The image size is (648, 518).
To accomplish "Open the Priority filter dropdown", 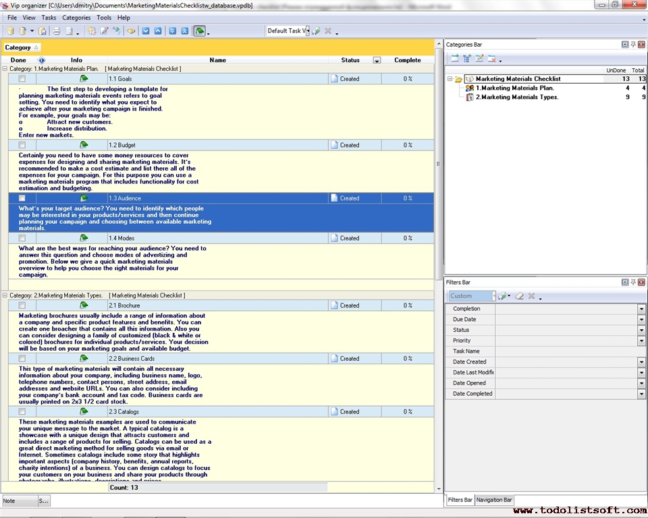I will 641,341.
